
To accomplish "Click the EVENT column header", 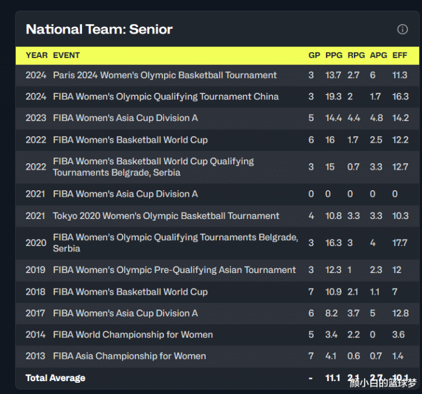I will (x=66, y=55).
